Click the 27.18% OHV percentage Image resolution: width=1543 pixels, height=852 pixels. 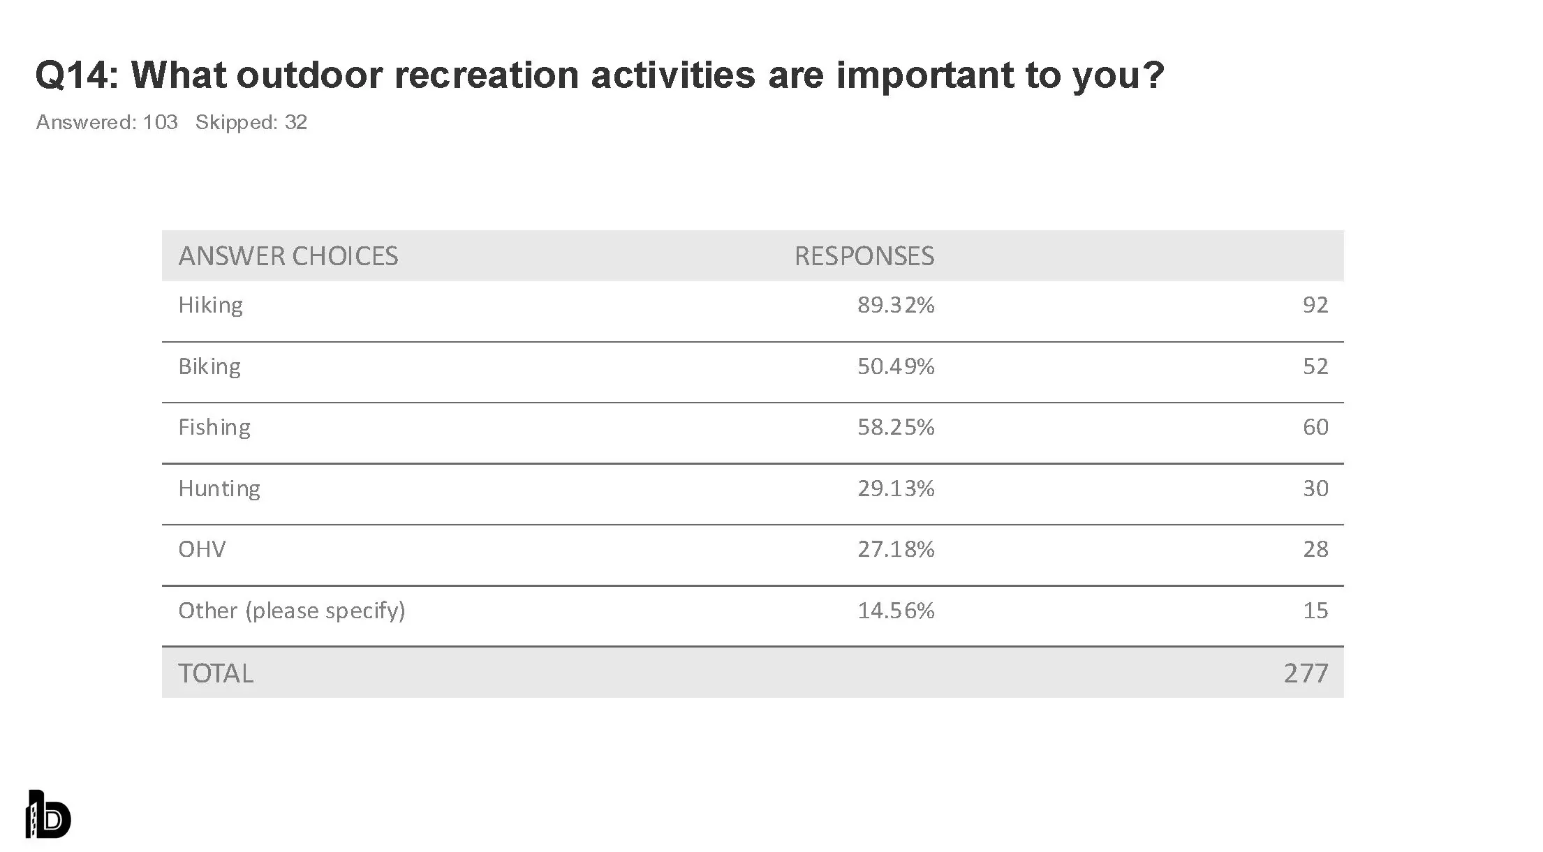896,549
